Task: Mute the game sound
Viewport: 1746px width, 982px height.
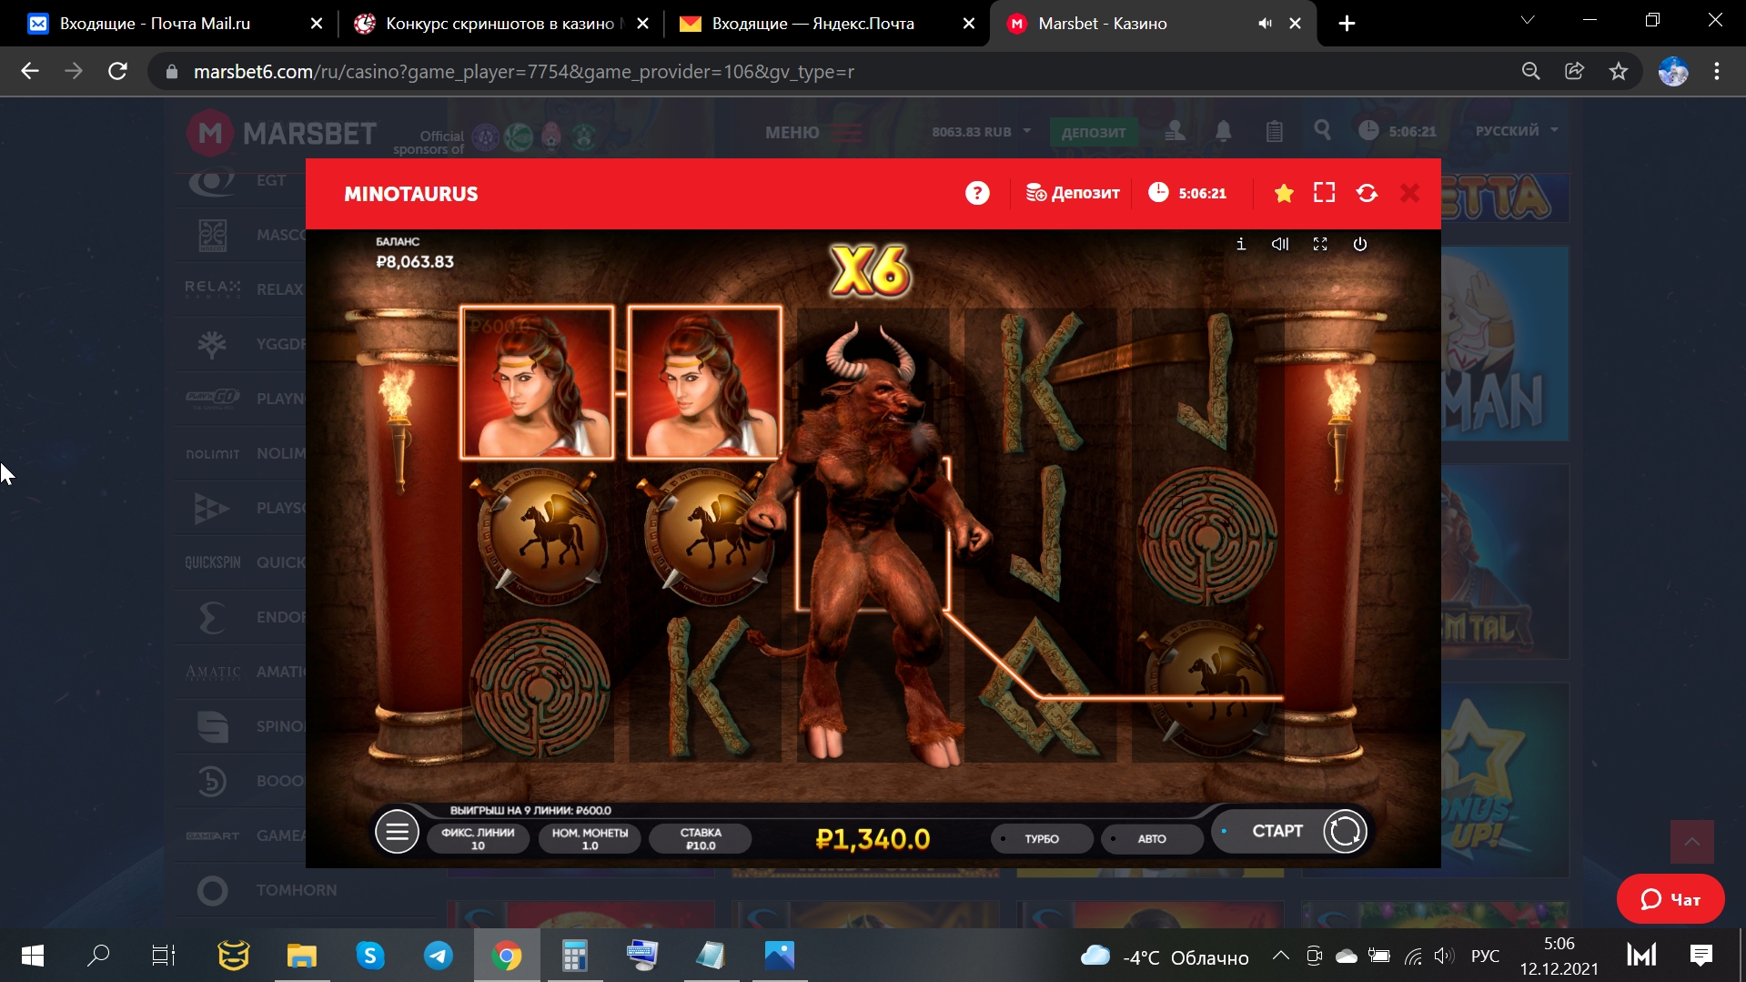Action: pyautogui.click(x=1280, y=244)
